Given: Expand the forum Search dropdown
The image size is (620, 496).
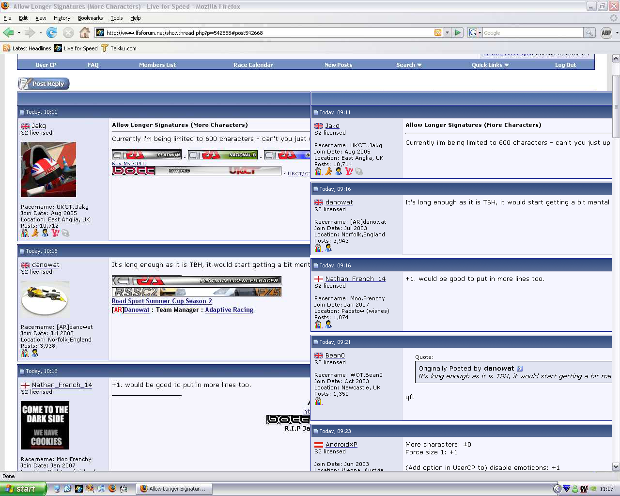Looking at the screenshot, I should [x=409, y=65].
